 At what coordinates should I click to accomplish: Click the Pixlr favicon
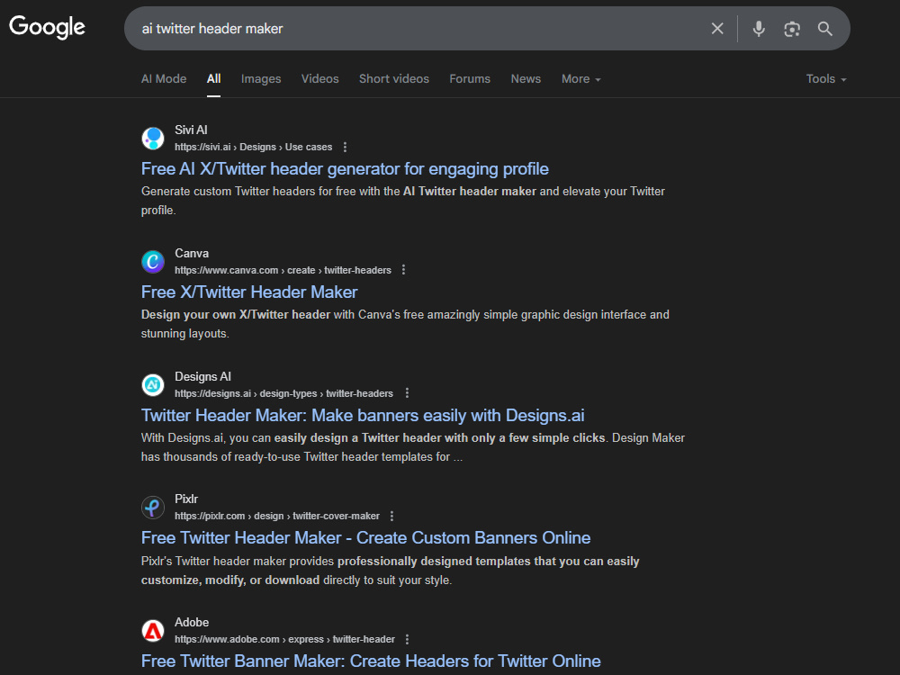(x=153, y=508)
